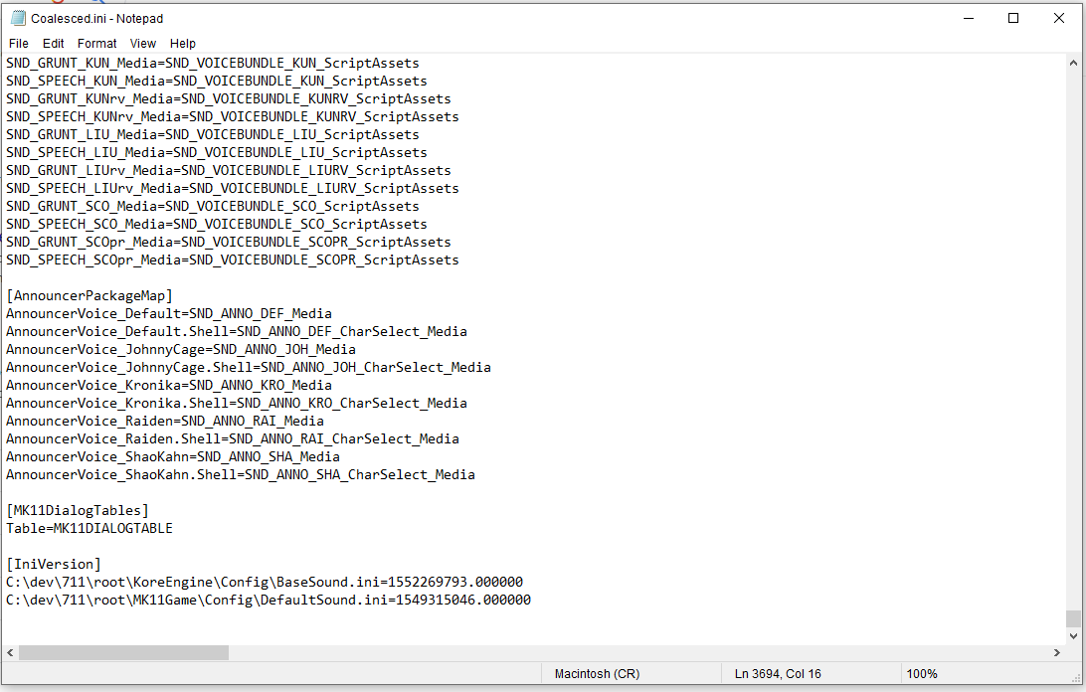Click the 100% zoom level indicator

pyautogui.click(x=922, y=674)
